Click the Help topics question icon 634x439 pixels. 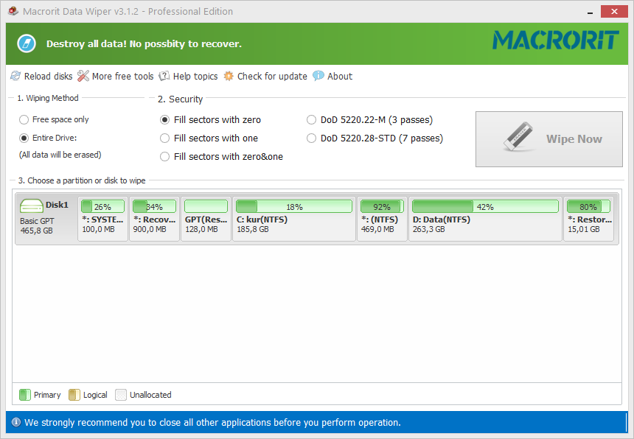point(164,76)
